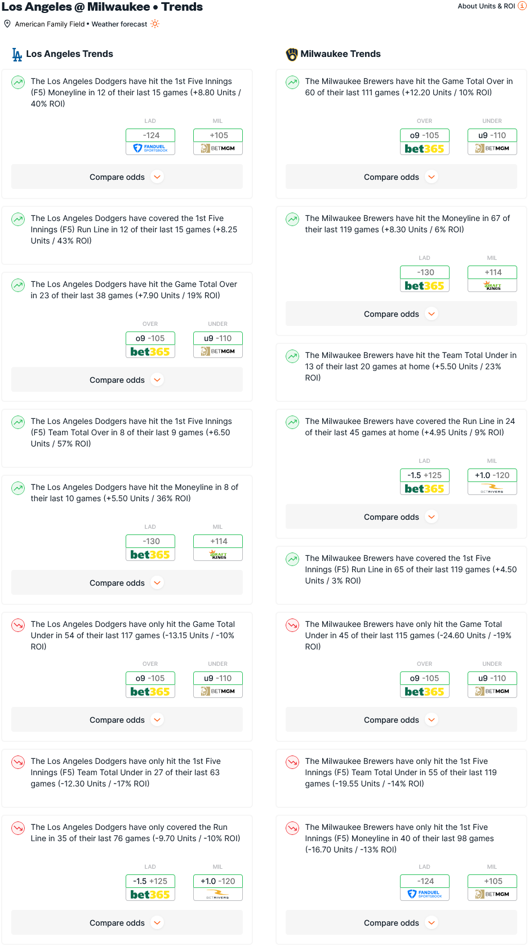Expand Compare odds for Dodgers Moneyline 8 of 10 trend
This screenshot has width=529, height=946.
[127, 582]
